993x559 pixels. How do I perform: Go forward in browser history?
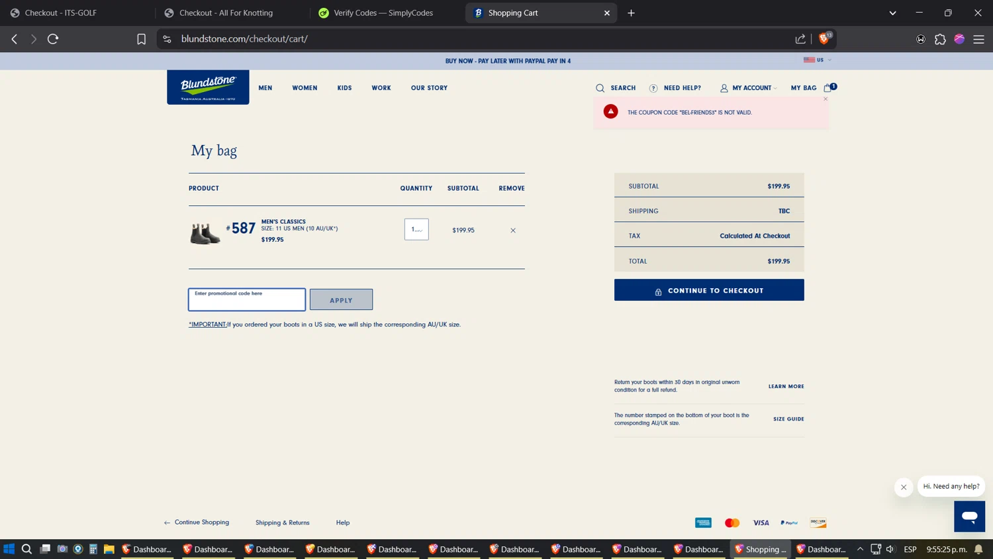click(x=34, y=39)
